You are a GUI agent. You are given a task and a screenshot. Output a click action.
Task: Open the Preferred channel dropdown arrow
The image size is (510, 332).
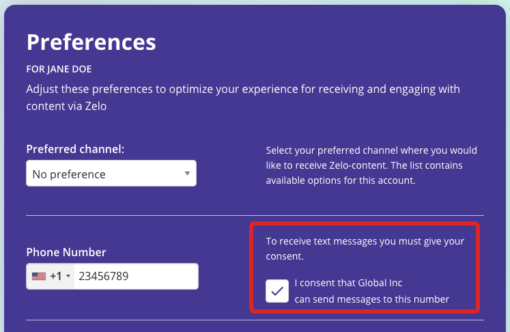[187, 174]
